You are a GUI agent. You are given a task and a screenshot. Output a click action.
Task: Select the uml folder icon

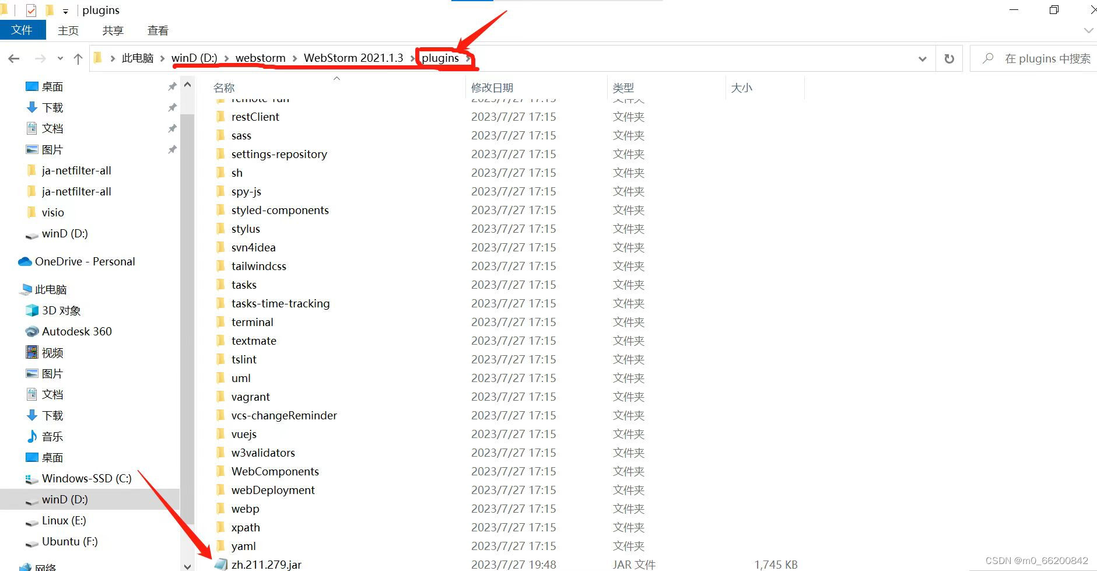click(x=220, y=378)
